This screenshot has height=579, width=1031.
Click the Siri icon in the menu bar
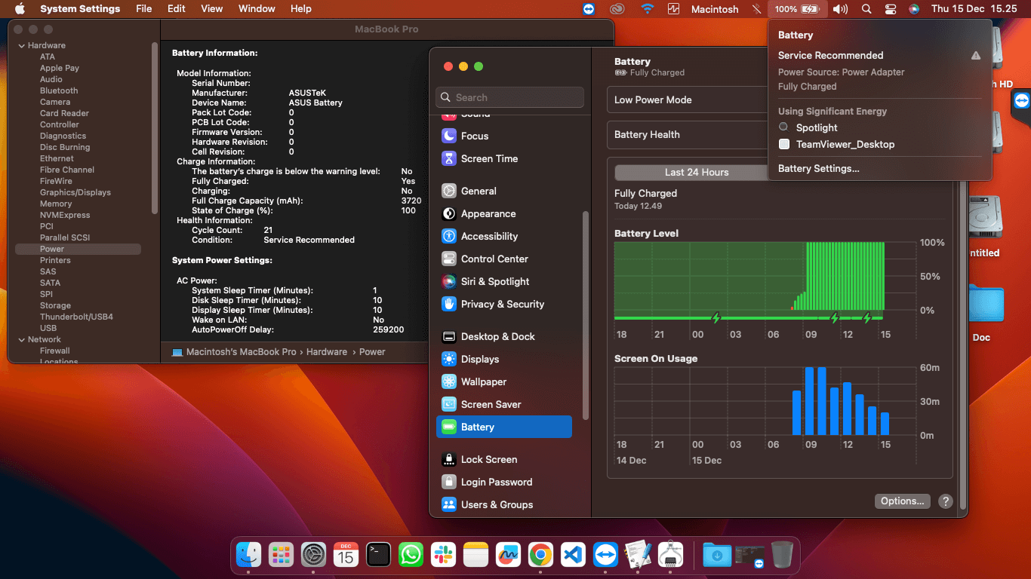point(914,9)
